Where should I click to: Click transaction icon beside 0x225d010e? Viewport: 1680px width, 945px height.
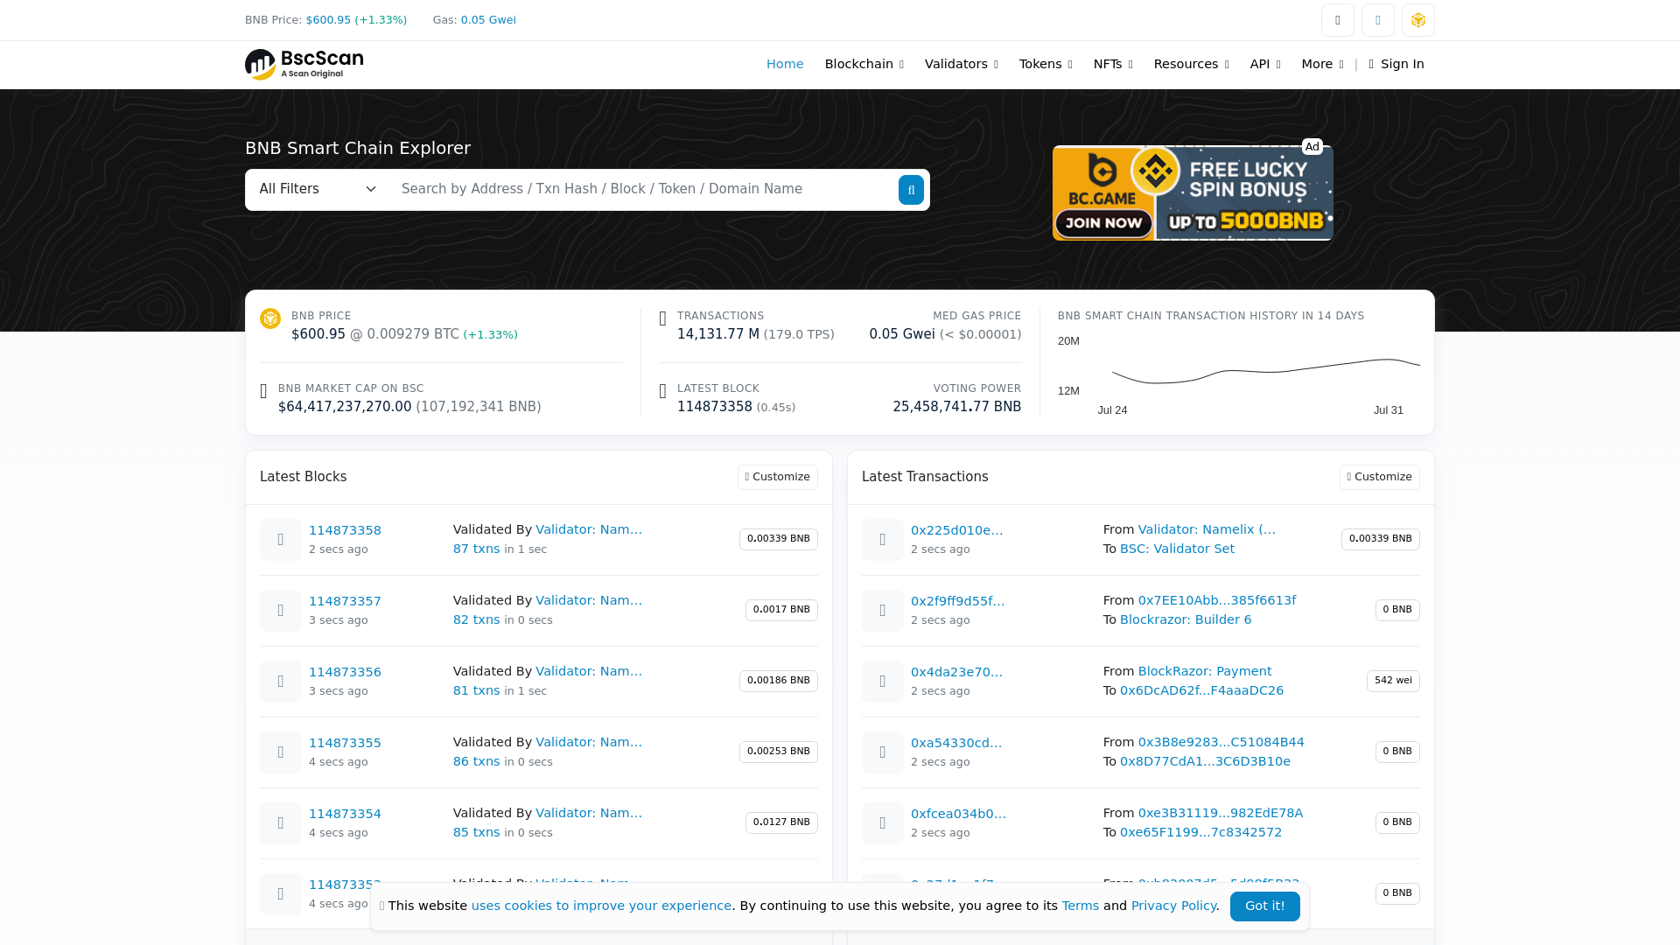click(883, 540)
